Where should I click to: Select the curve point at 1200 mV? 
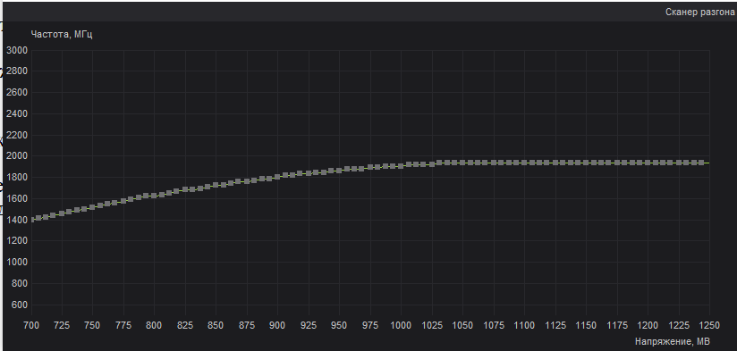point(648,163)
